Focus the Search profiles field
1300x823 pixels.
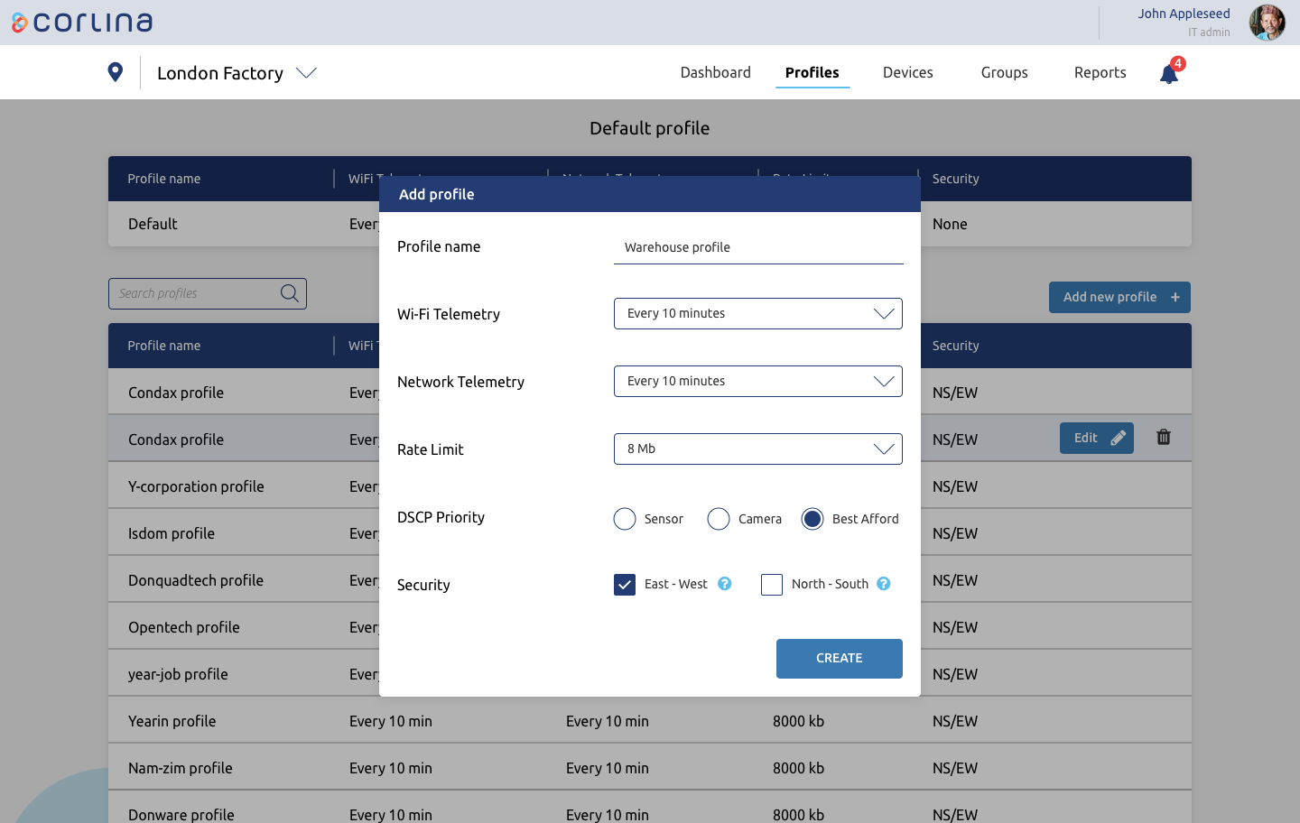[208, 293]
